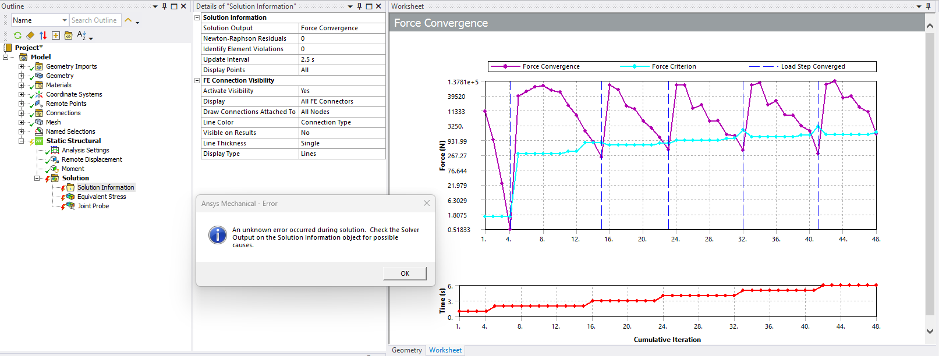The image size is (939, 356).
Task: Click the Search Outline input field
Action: pyautogui.click(x=95, y=20)
